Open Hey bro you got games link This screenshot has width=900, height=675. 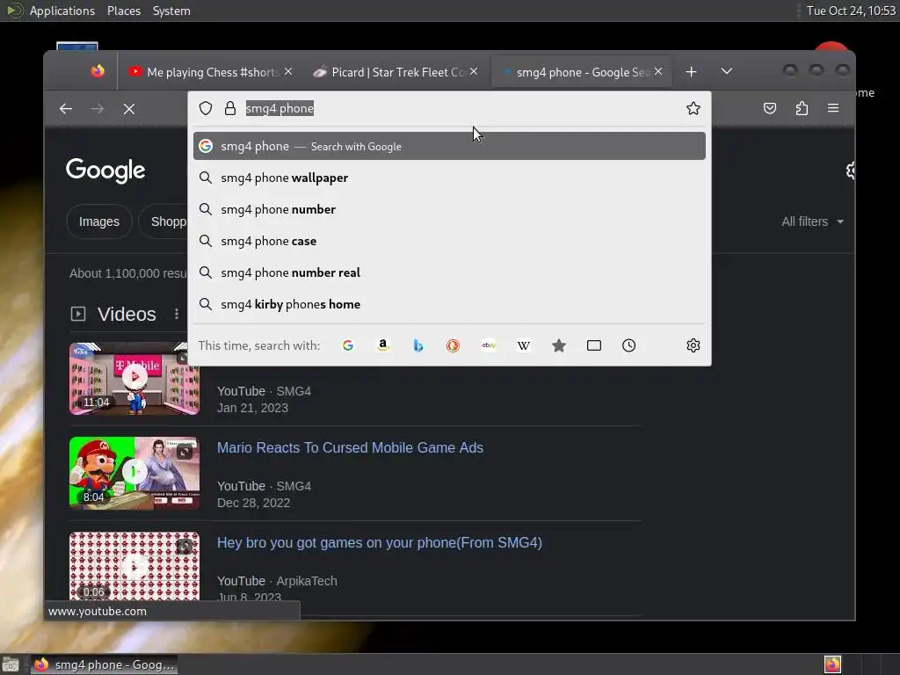coord(380,543)
